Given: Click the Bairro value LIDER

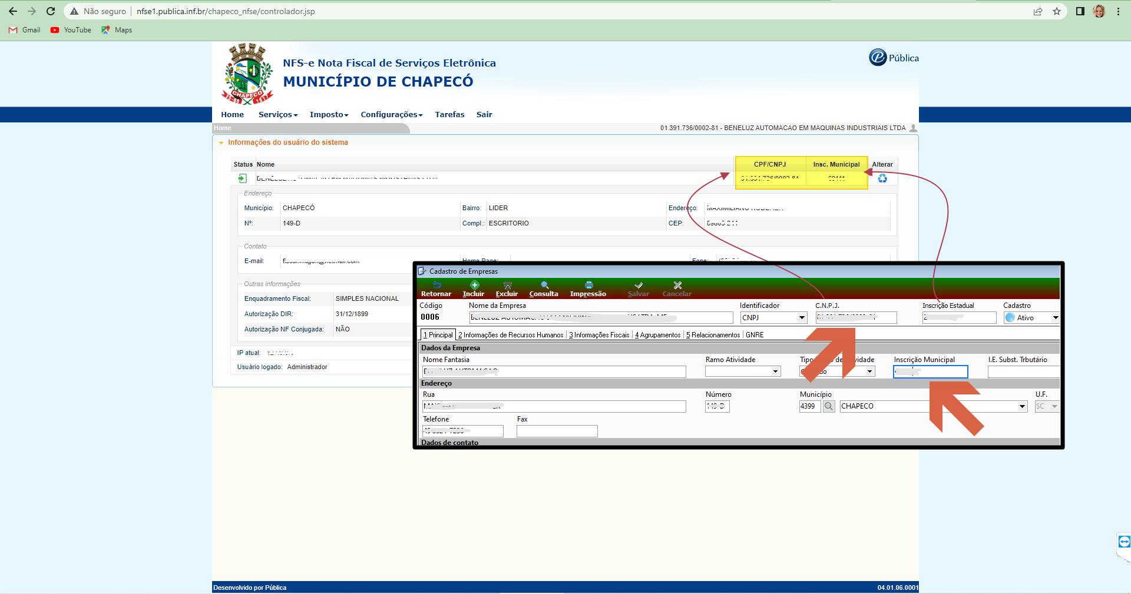Looking at the screenshot, I should click(x=498, y=208).
